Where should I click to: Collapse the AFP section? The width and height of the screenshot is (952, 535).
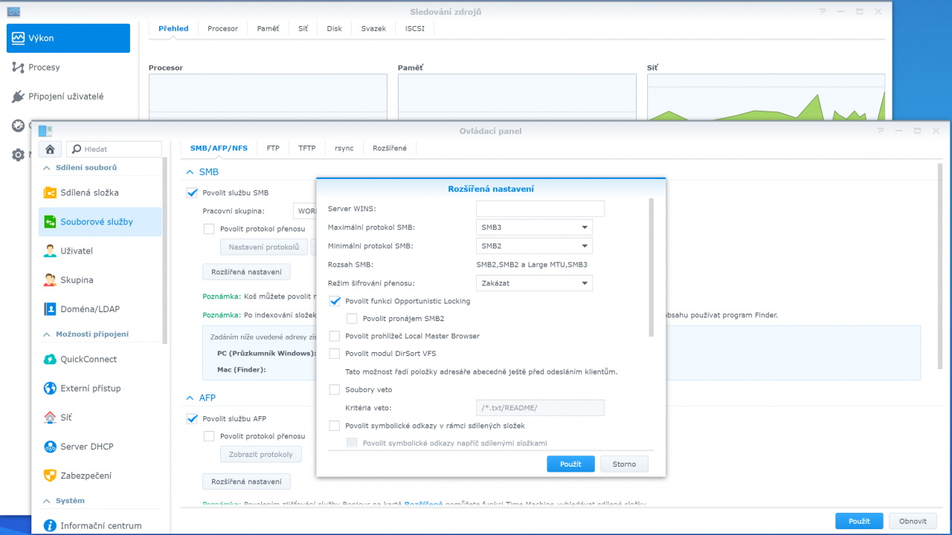coord(189,398)
